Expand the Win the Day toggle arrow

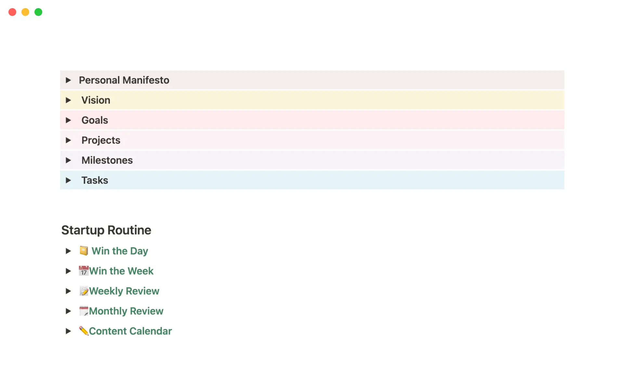point(68,251)
